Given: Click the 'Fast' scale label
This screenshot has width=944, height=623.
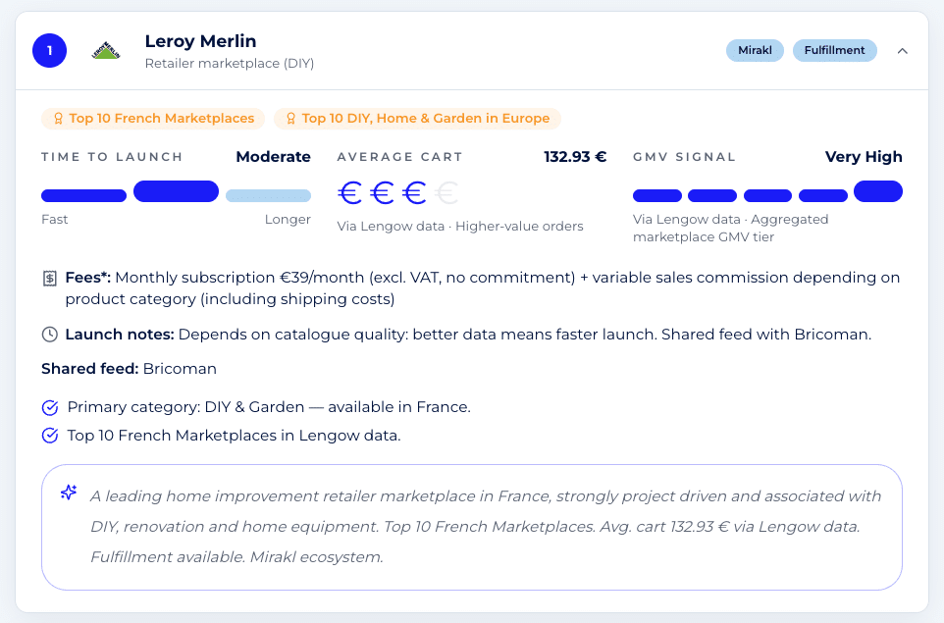Looking at the screenshot, I should [x=55, y=220].
